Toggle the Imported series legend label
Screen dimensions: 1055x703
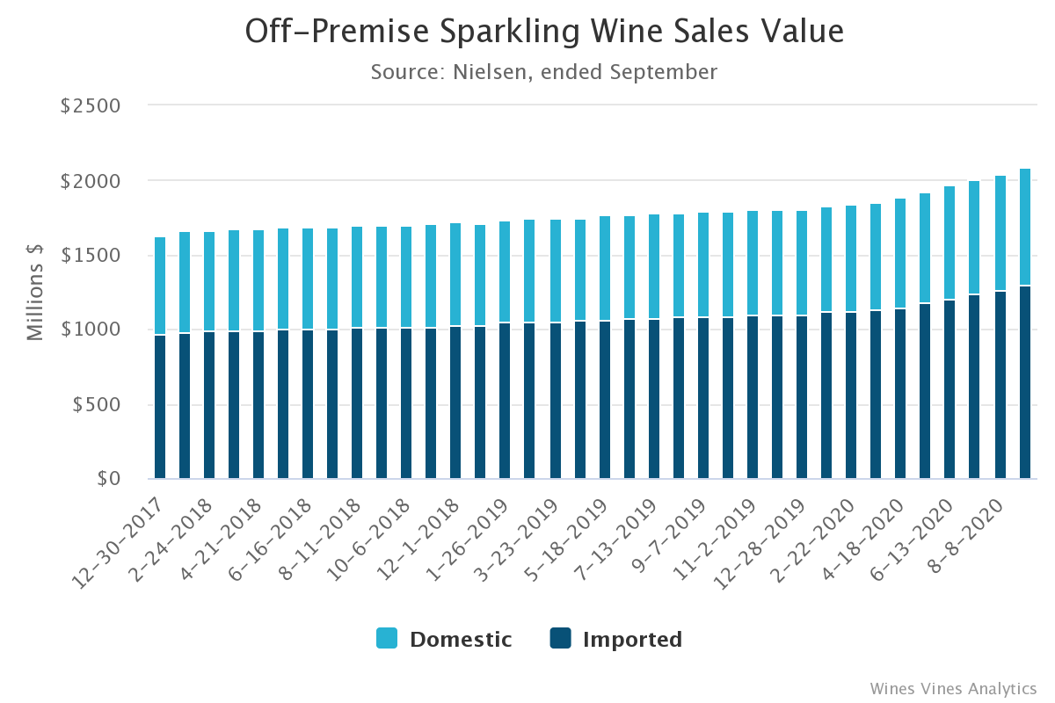pos(631,640)
